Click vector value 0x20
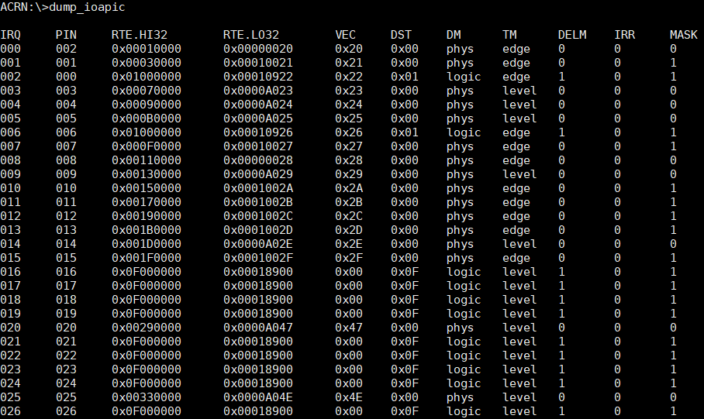Screen dimensions: 704x419 349,49
